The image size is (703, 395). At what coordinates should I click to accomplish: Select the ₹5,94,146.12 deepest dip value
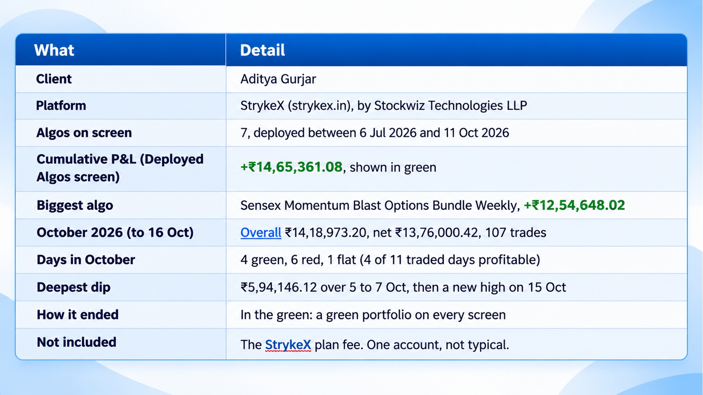(x=279, y=287)
